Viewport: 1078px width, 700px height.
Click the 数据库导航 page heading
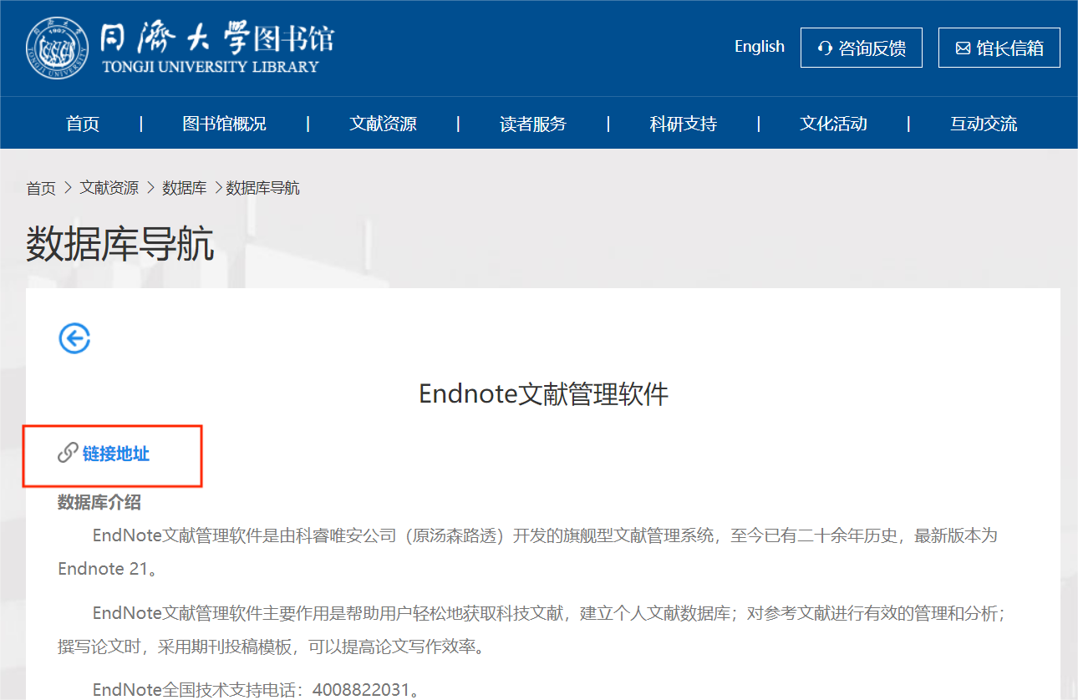coord(120,243)
